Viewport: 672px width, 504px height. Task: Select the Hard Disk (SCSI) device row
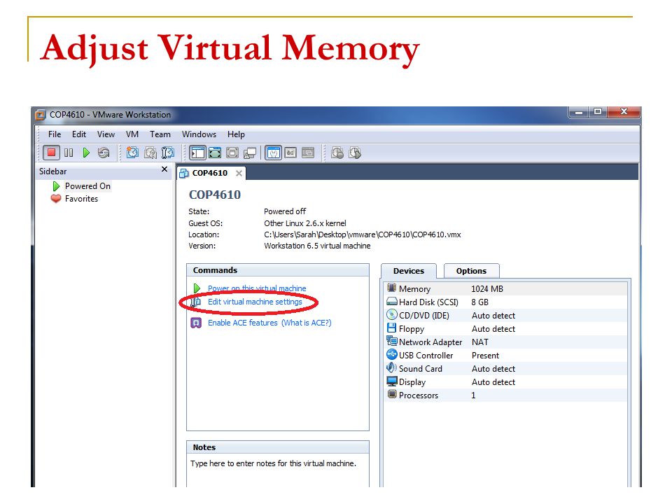tap(505, 302)
